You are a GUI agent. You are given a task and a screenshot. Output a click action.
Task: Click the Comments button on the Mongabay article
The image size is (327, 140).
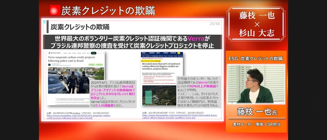tap(91, 65)
